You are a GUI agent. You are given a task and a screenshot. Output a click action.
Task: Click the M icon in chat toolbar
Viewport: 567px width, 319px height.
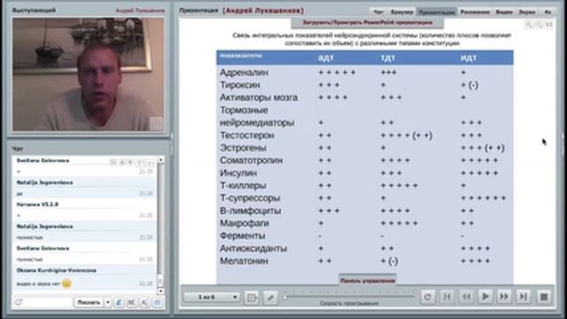pos(132,302)
